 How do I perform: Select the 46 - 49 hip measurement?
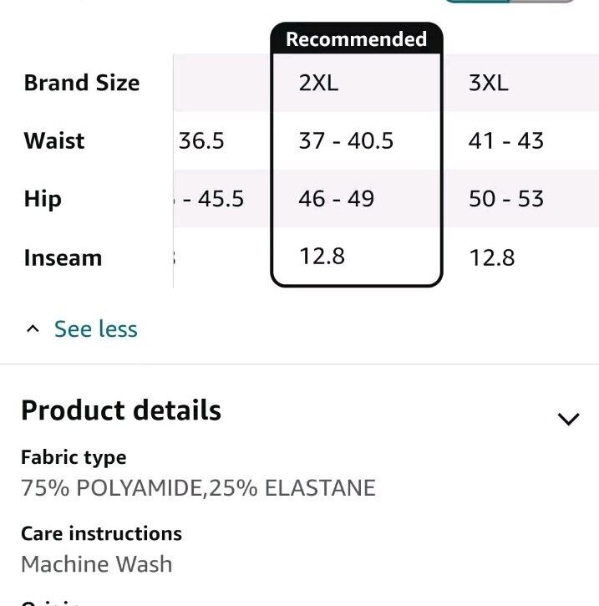point(337,199)
